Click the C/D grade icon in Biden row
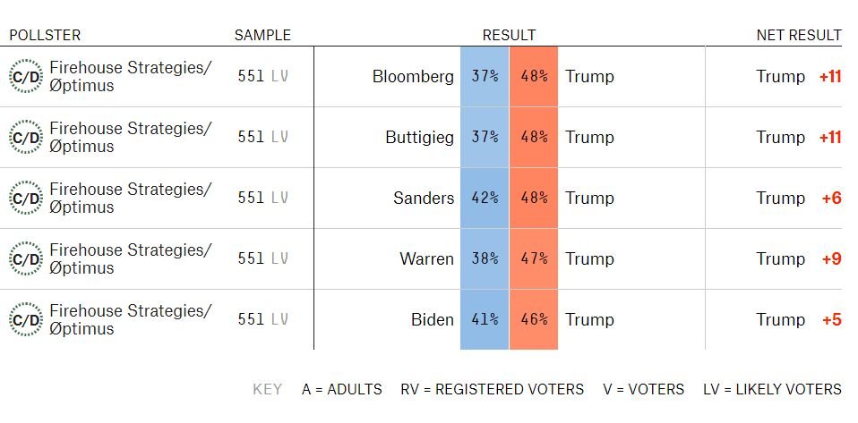This screenshot has width=858, height=423. click(25, 320)
